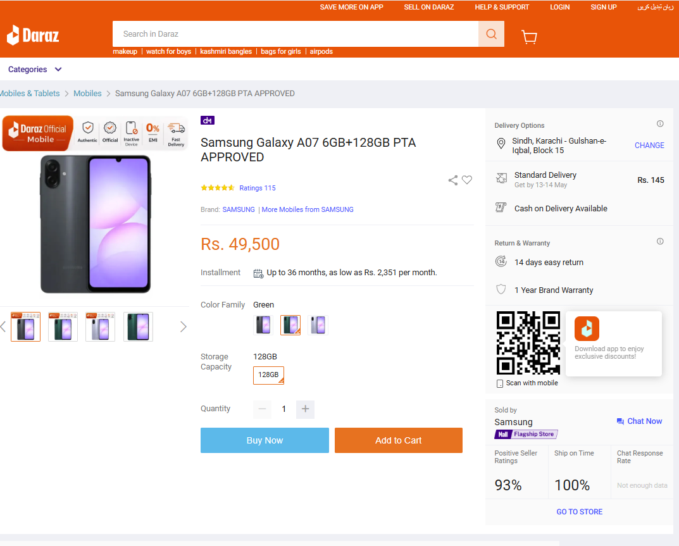The image size is (679, 546).
Task: Click the Buy Now button
Action: point(265,440)
